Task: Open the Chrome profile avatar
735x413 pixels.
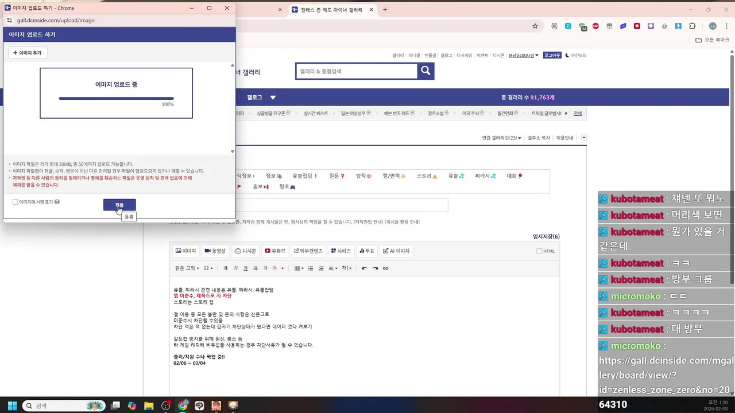Action: pyautogui.click(x=713, y=26)
